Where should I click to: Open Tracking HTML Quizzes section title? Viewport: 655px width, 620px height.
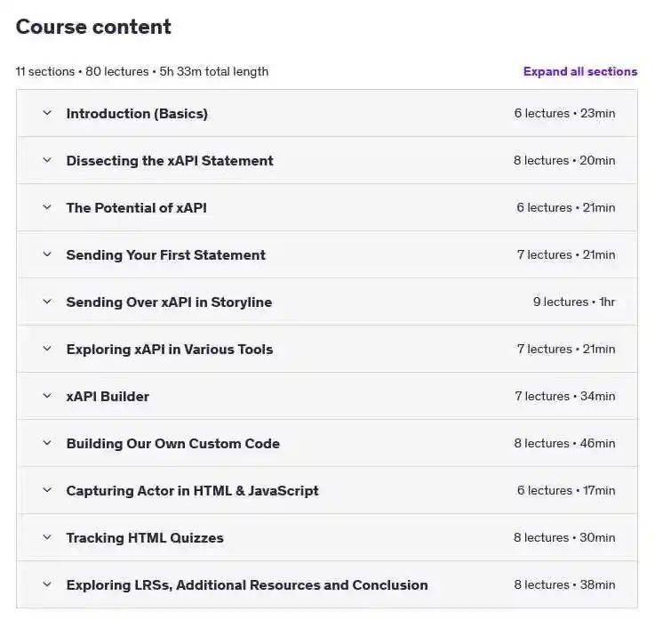coord(145,537)
